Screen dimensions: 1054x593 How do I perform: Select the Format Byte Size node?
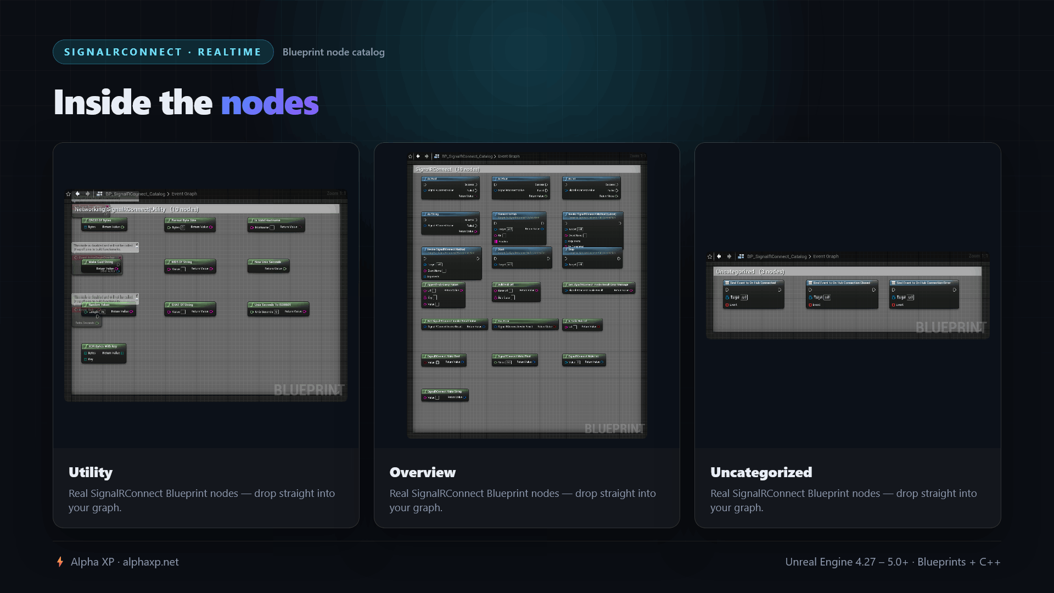(190, 223)
